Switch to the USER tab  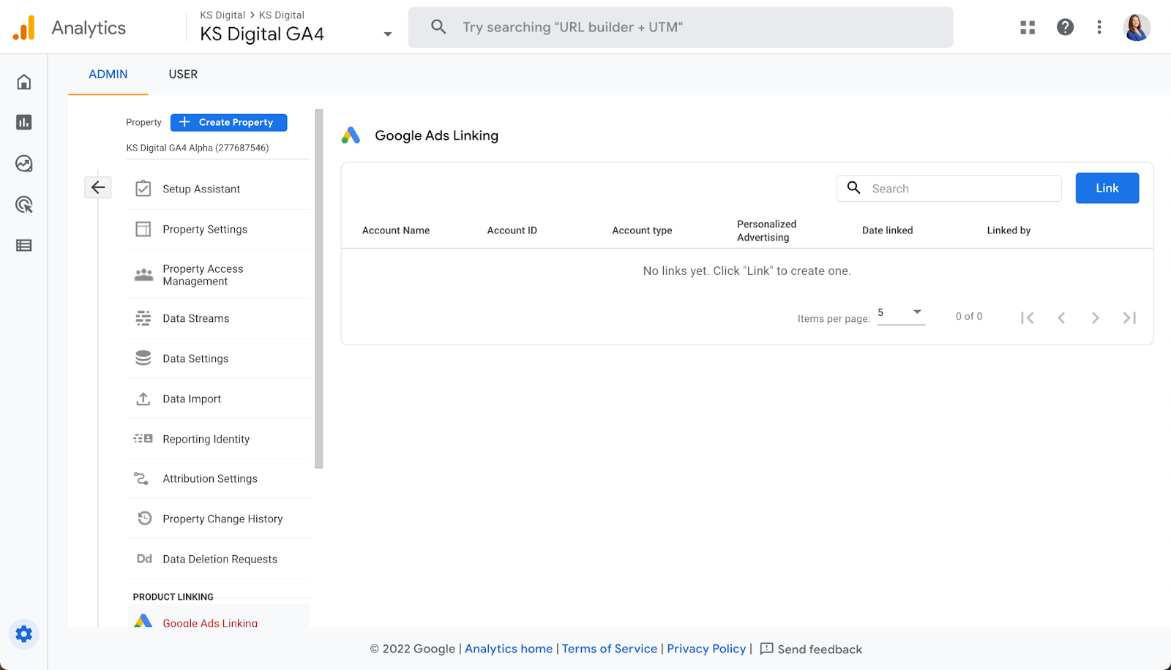pyautogui.click(x=183, y=75)
